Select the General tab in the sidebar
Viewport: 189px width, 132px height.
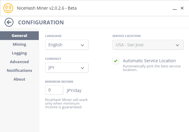[19, 35]
